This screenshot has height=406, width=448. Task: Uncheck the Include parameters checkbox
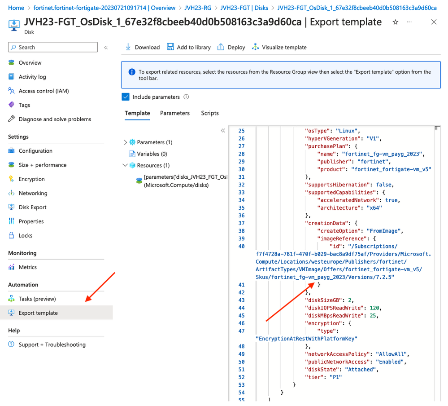pos(126,97)
